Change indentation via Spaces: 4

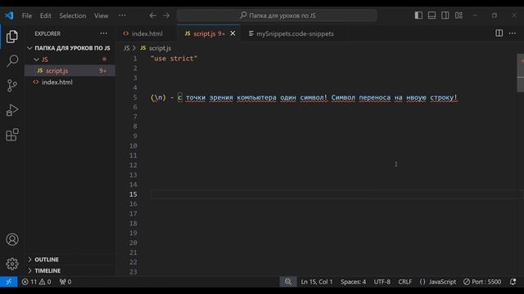[353, 282]
